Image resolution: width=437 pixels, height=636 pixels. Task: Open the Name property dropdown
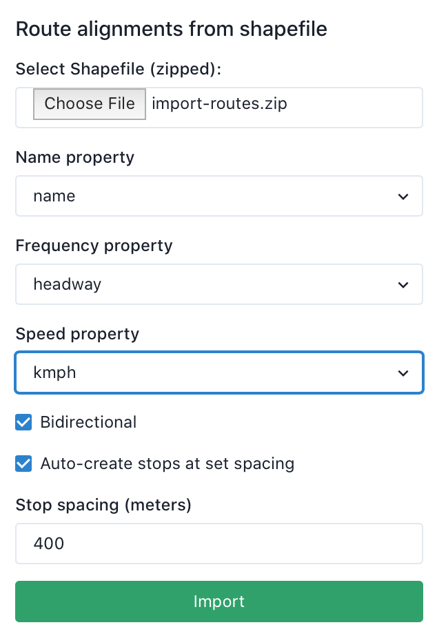coord(218,196)
